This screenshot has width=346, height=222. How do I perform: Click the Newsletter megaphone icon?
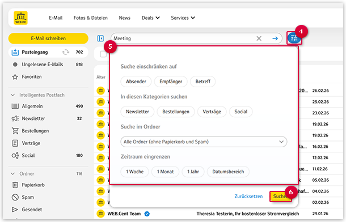point(15,118)
